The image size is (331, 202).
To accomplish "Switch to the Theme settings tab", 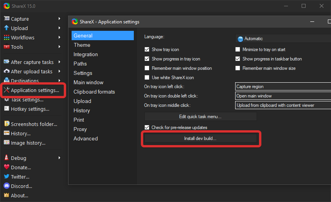I will [82, 45].
